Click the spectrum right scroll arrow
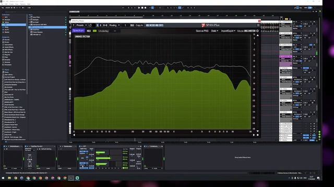Image resolution: width=334 pixels, height=187 pixels. click(254, 135)
